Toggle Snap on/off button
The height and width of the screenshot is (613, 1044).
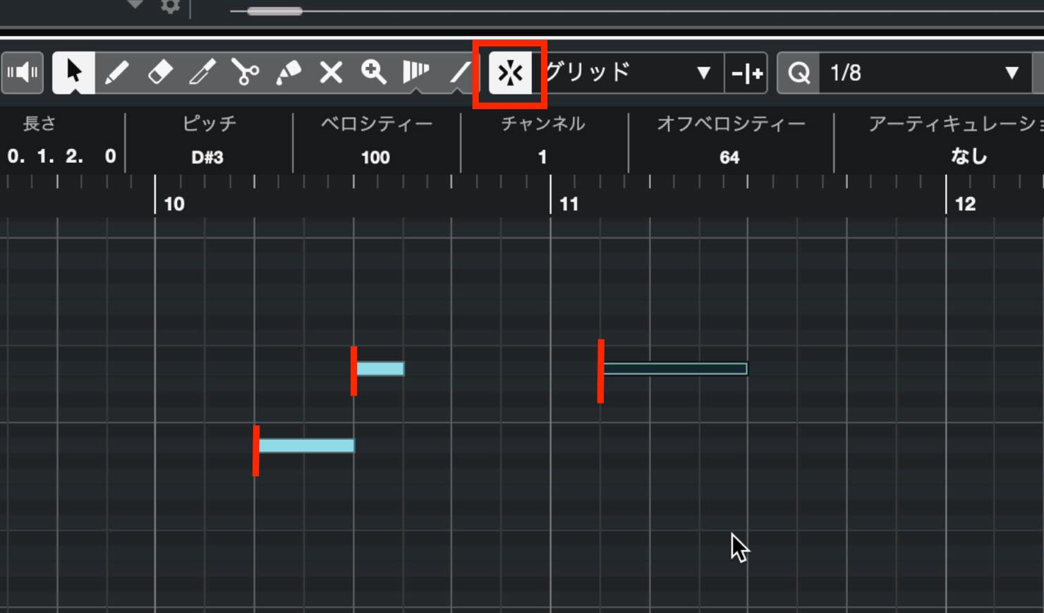click(510, 73)
